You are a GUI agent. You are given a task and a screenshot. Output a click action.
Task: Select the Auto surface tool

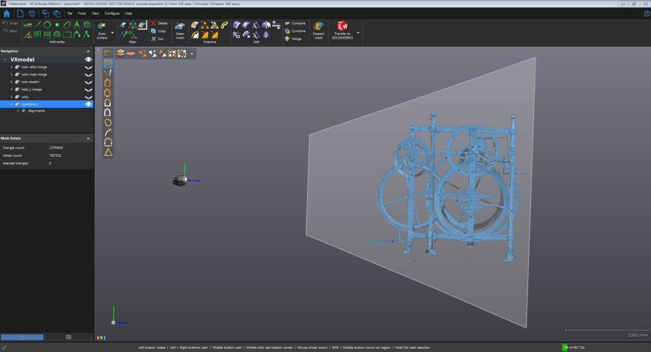[x=102, y=30]
